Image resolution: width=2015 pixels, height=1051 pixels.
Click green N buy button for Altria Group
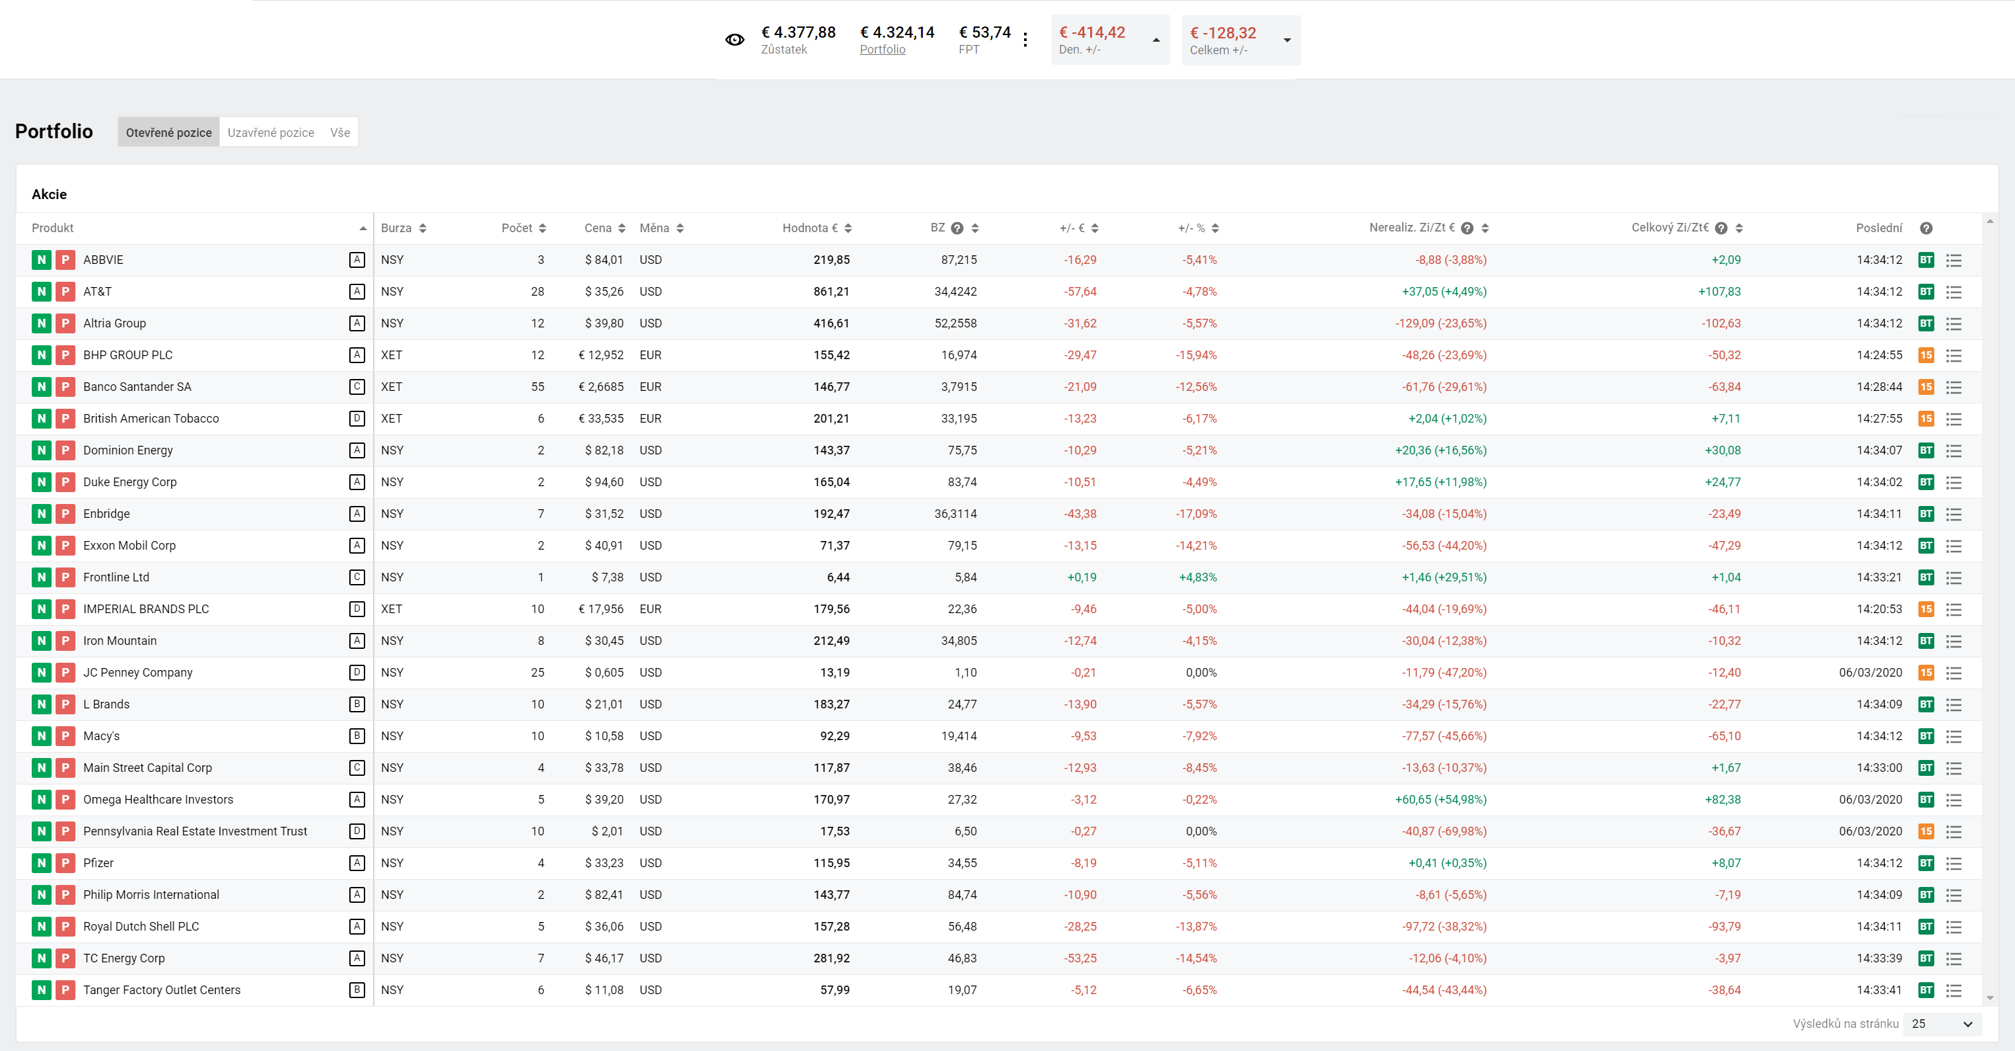click(x=42, y=323)
